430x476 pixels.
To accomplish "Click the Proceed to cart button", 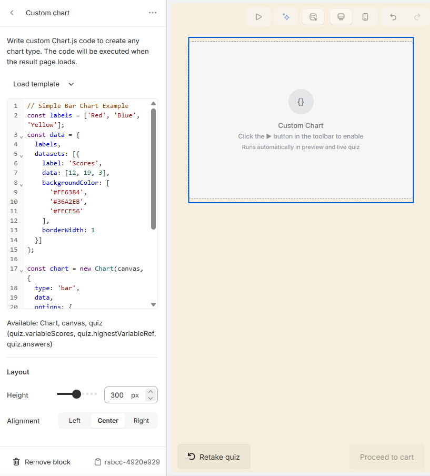I will [x=386, y=457].
